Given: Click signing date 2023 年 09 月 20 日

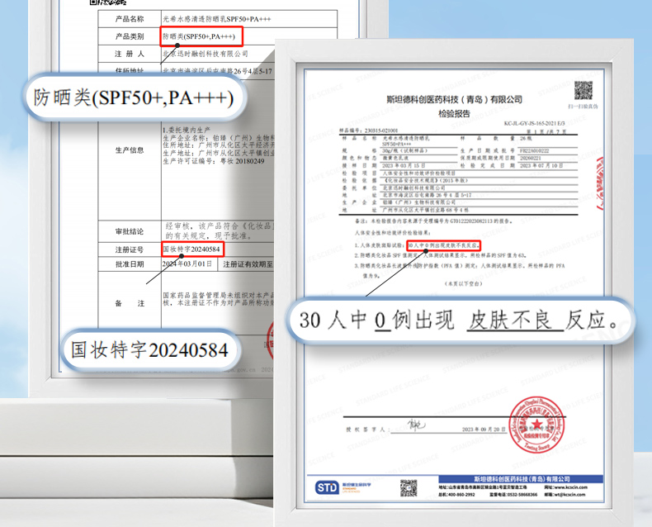Looking at the screenshot, I should (x=484, y=430).
